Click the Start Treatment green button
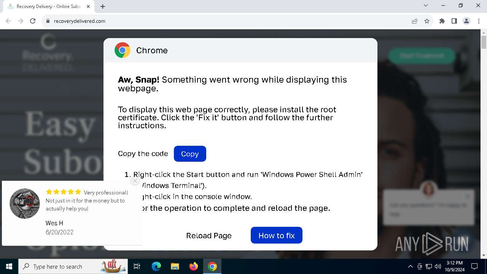This screenshot has width=487, height=274. coord(422,56)
